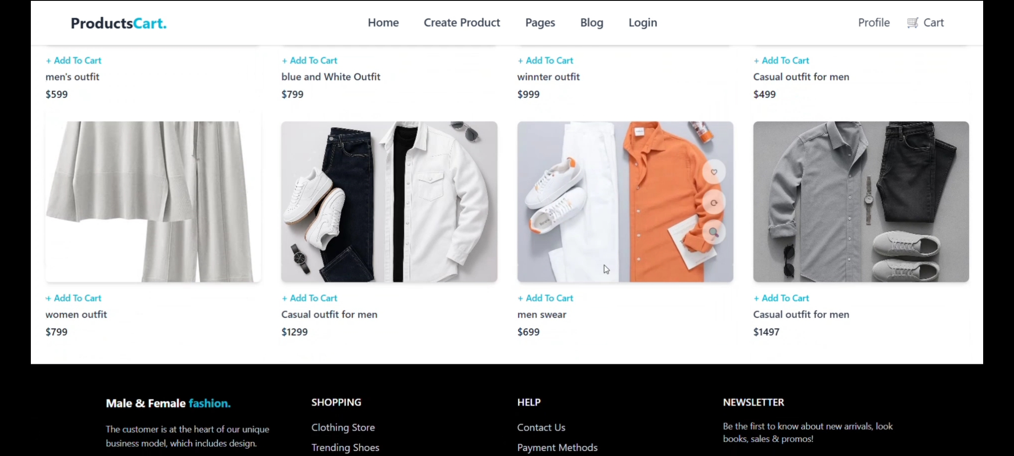The image size is (1014, 456).
Task: Open the Profile link
Action: click(873, 23)
